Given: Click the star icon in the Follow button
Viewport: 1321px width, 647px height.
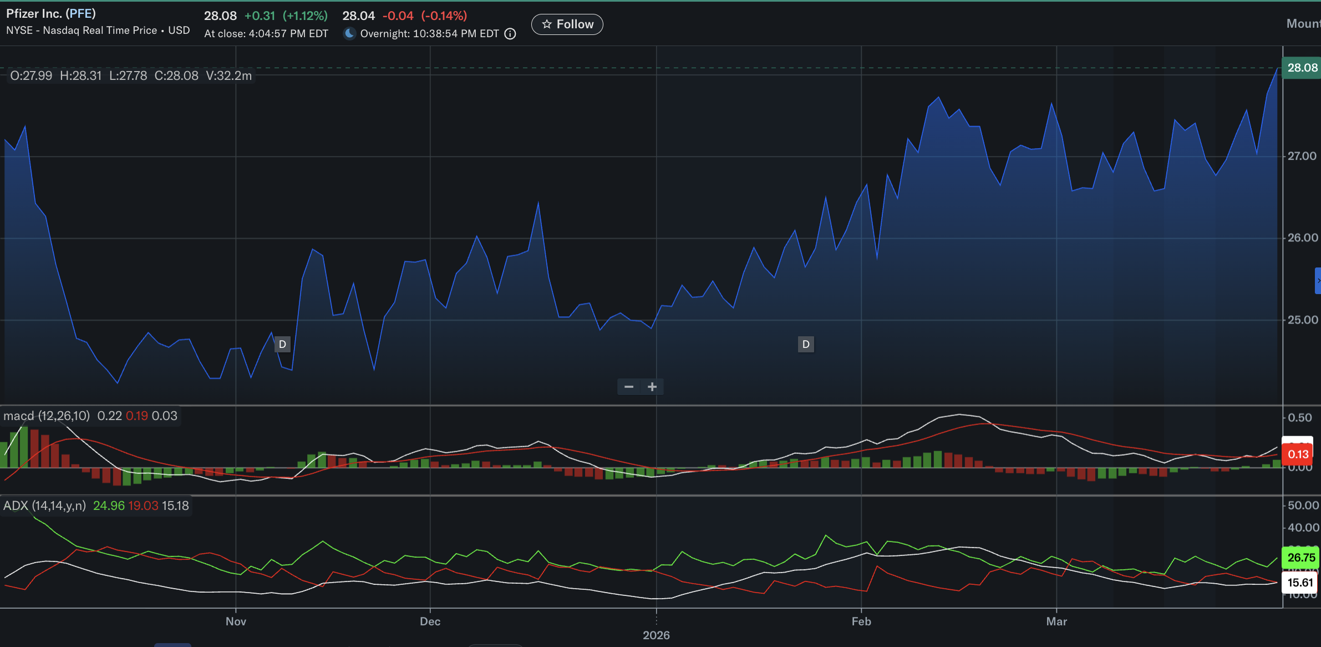Looking at the screenshot, I should click(547, 24).
